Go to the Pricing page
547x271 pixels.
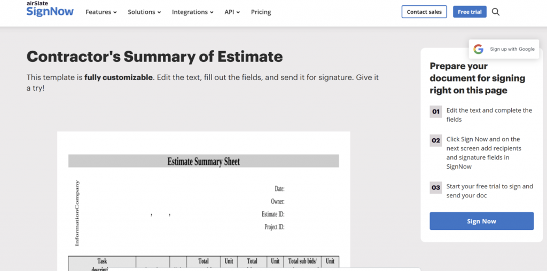click(261, 12)
